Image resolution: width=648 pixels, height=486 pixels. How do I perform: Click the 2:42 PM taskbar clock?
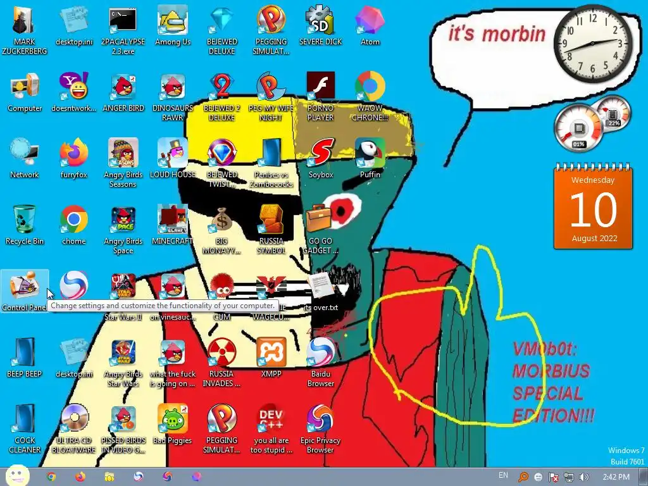(616, 477)
